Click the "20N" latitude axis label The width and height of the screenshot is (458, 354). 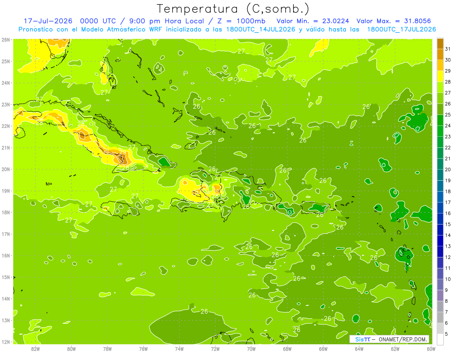(x=6, y=169)
